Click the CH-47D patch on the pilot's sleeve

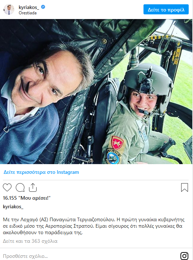[114, 156]
